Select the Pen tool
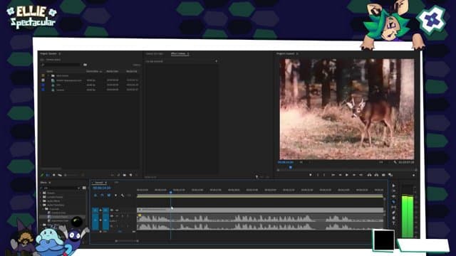 click(393, 213)
